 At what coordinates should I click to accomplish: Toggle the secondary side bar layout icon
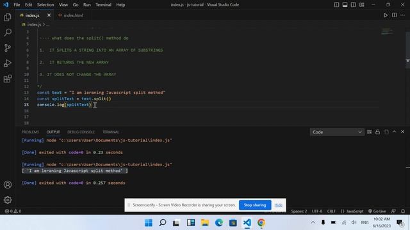point(353,4)
